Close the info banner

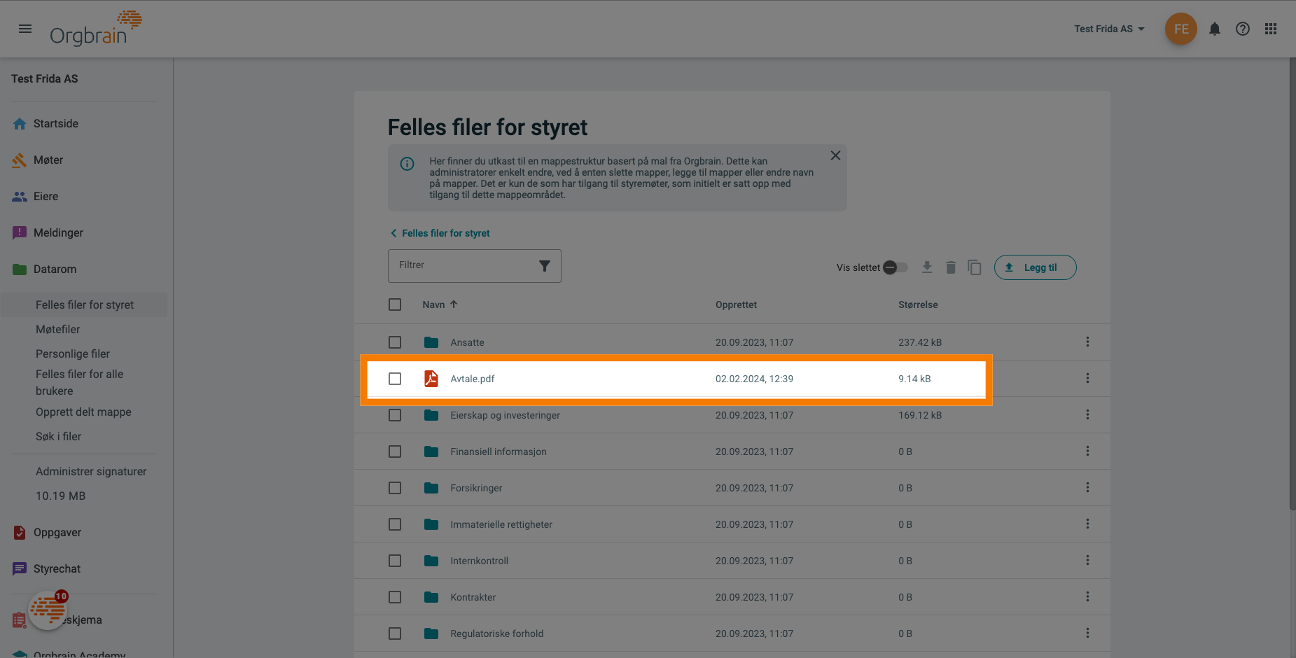[x=835, y=155]
